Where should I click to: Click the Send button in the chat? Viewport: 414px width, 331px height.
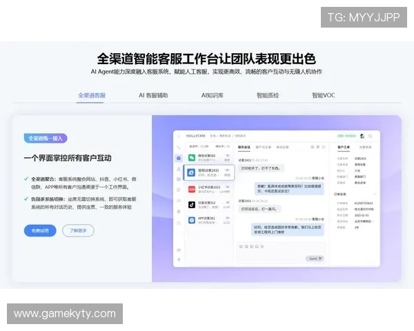point(315,259)
